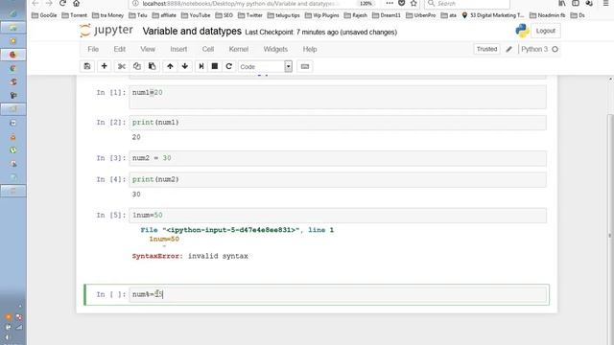The height and width of the screenshot is (345, 614).
Task: Interrupt the kernel stop icon
Action: click(x=215, y=66)
